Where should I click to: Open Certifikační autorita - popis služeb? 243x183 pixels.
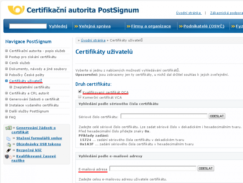(x=37, y=51)
